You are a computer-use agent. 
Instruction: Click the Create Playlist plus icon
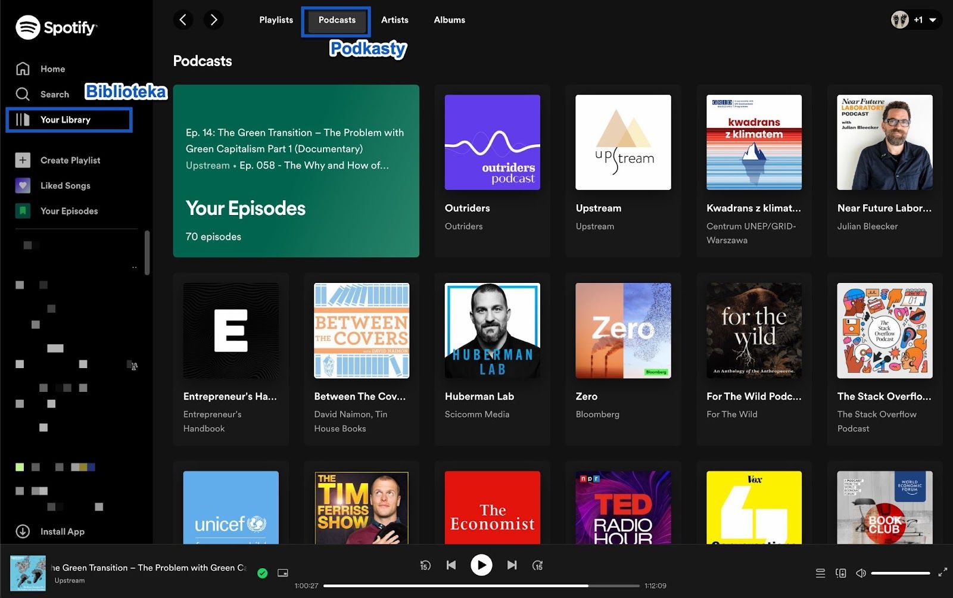click(x=23, y=160)
